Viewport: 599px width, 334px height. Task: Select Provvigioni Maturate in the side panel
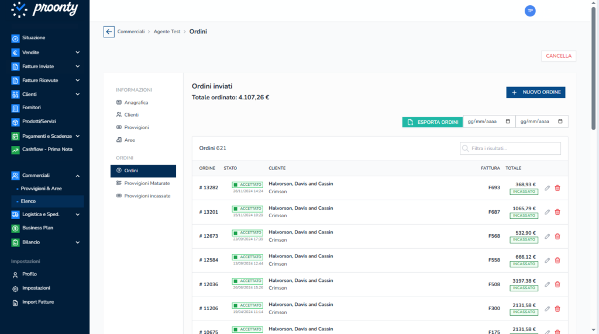coord(146,183)
